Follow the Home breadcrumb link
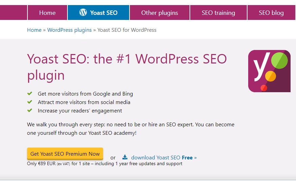 point(34,30)
